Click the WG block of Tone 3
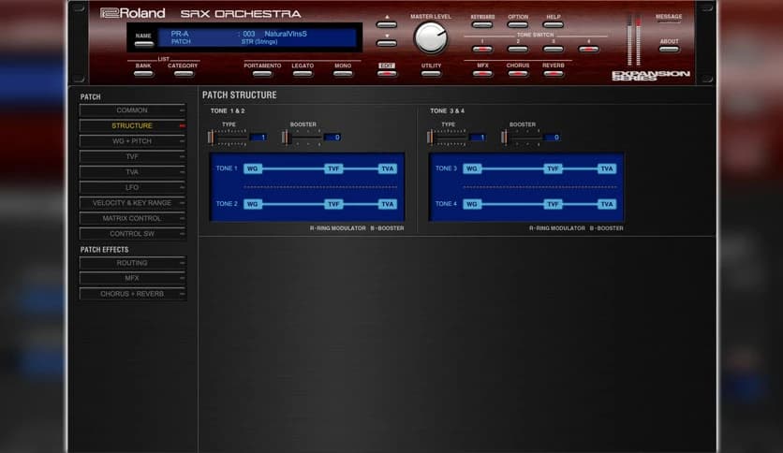 click(x=472, y=168)
